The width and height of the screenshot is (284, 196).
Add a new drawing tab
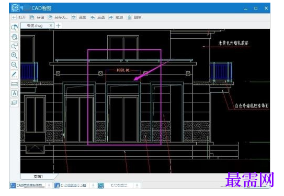[58, 26]
